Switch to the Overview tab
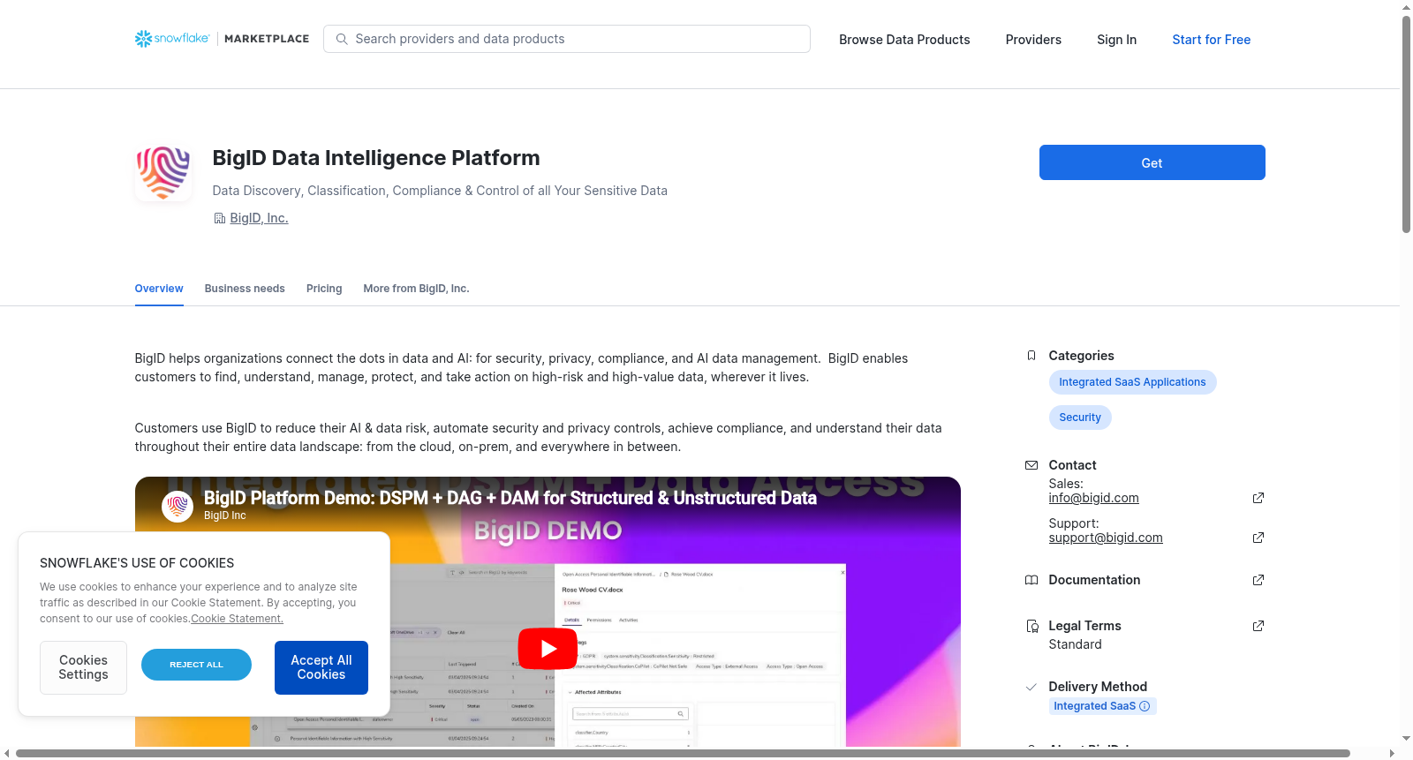Image resolution: width=1413 pixels, height=760 pixels. 159,289
